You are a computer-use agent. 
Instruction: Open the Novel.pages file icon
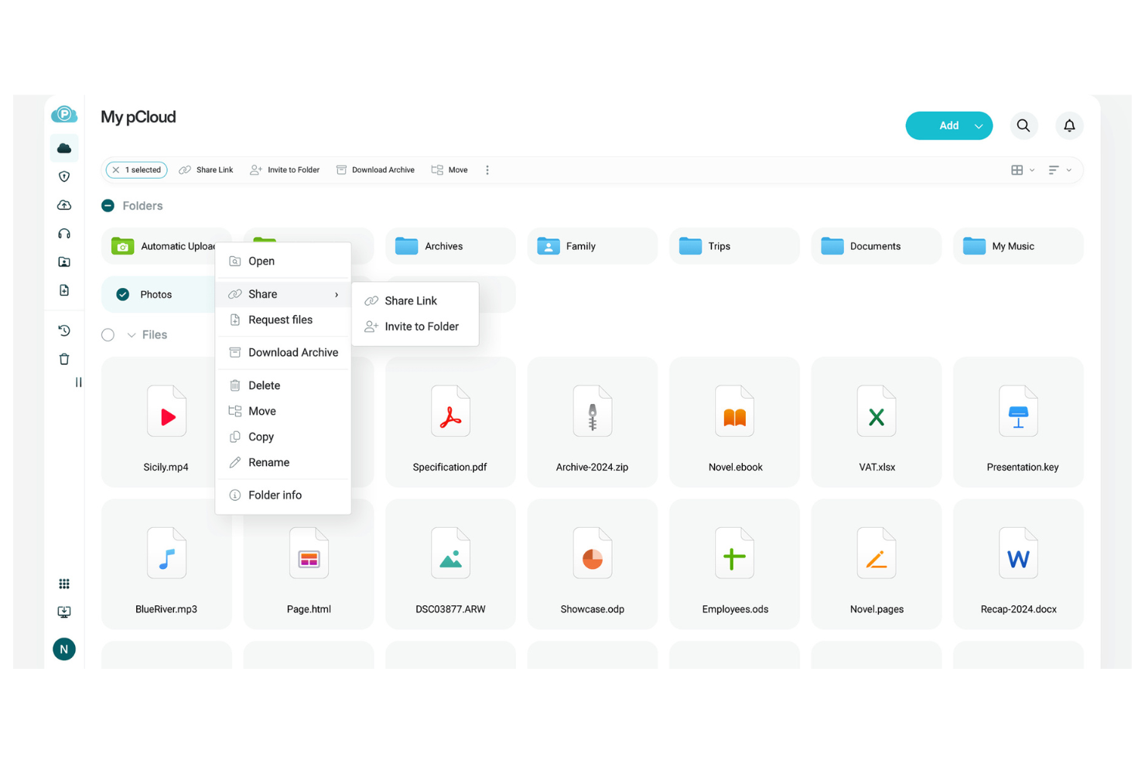[877, 553]
